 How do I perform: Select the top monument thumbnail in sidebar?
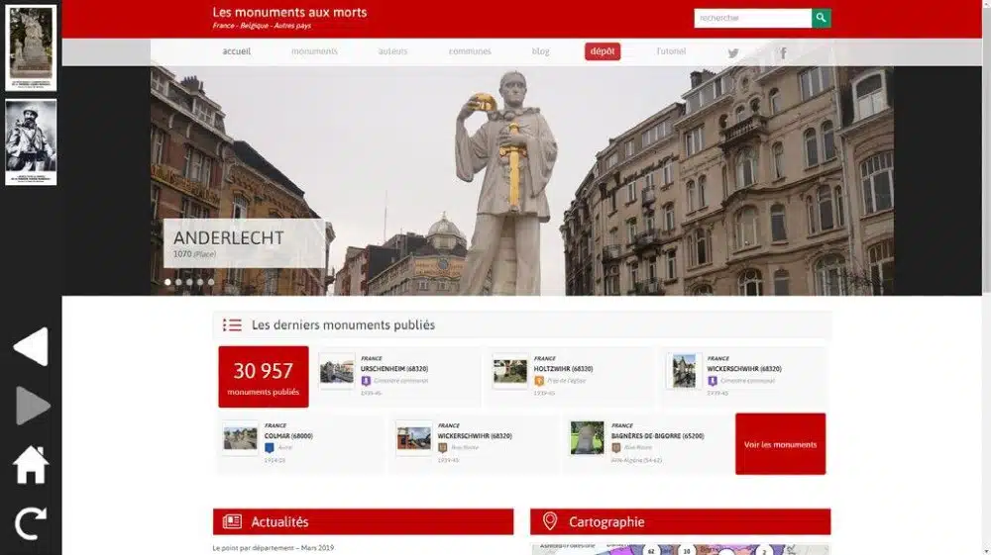coord(31,47)
